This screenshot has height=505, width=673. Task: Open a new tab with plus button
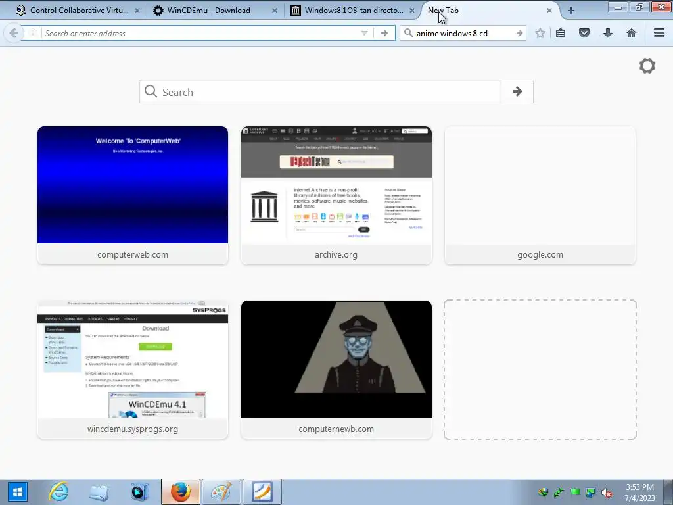pos(571,11)
